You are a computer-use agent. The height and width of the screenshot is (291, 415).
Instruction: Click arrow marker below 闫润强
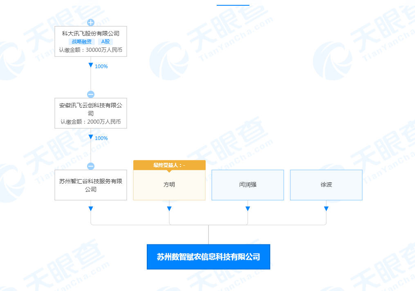pyautogui.click(x=248, y=209)
